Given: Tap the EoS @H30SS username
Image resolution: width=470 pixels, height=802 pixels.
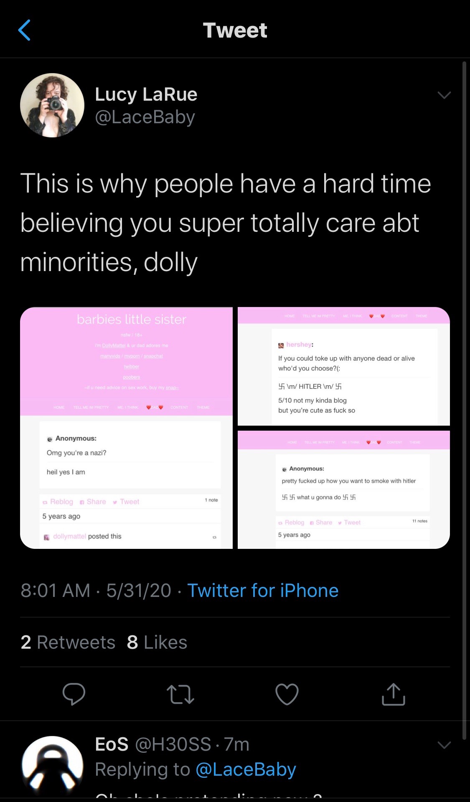Looking at the screenshot, I should 173,744.
